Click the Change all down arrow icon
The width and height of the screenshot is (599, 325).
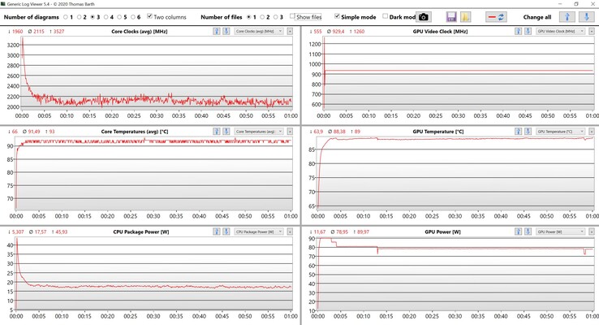tap(584, 16)
